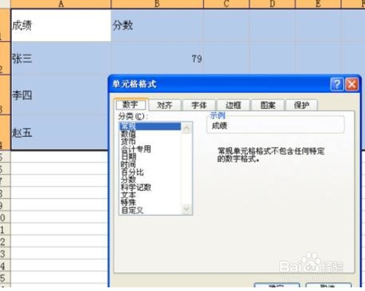Switch to the 保护 tab
Viewport: 365px width, 291px height.
click(301, 105)
